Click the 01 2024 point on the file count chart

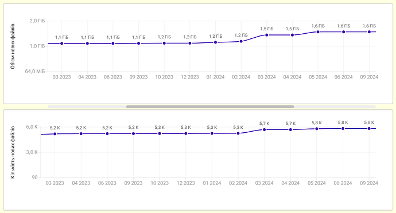pos(212,133)
